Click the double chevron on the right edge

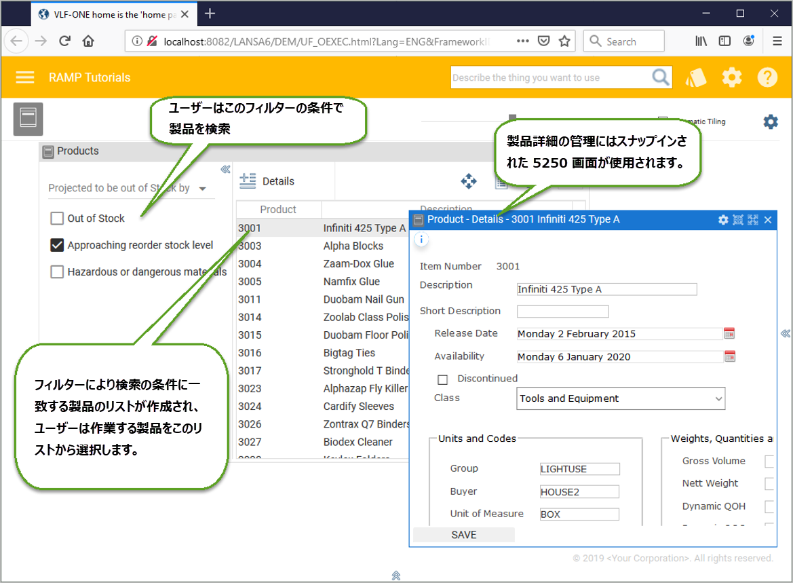785,333
